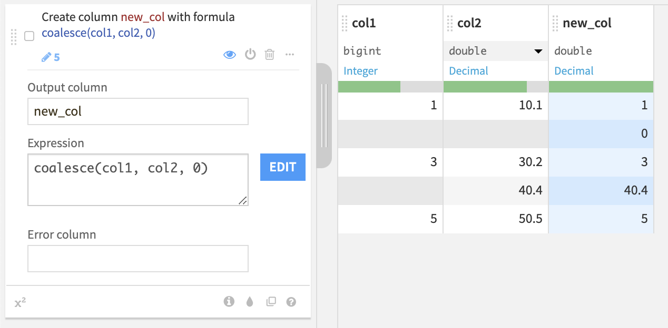
Task: Click the info icon below the step
Action: (x=229, y=302)
